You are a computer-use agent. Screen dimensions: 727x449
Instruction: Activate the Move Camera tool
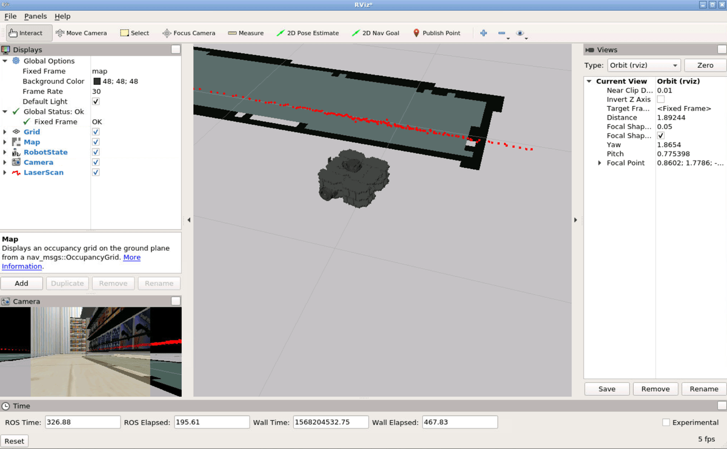click(x=81, y=33)
